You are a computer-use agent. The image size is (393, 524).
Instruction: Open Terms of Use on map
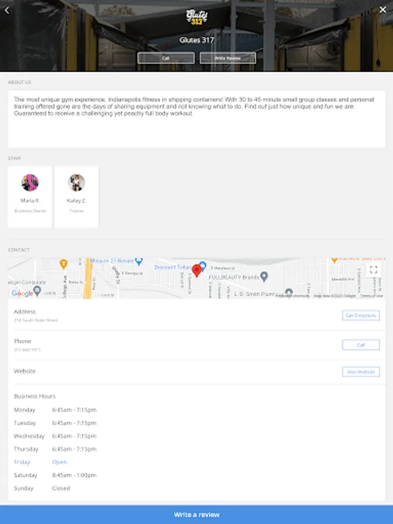pyautogui.click(x=371, y=296)
